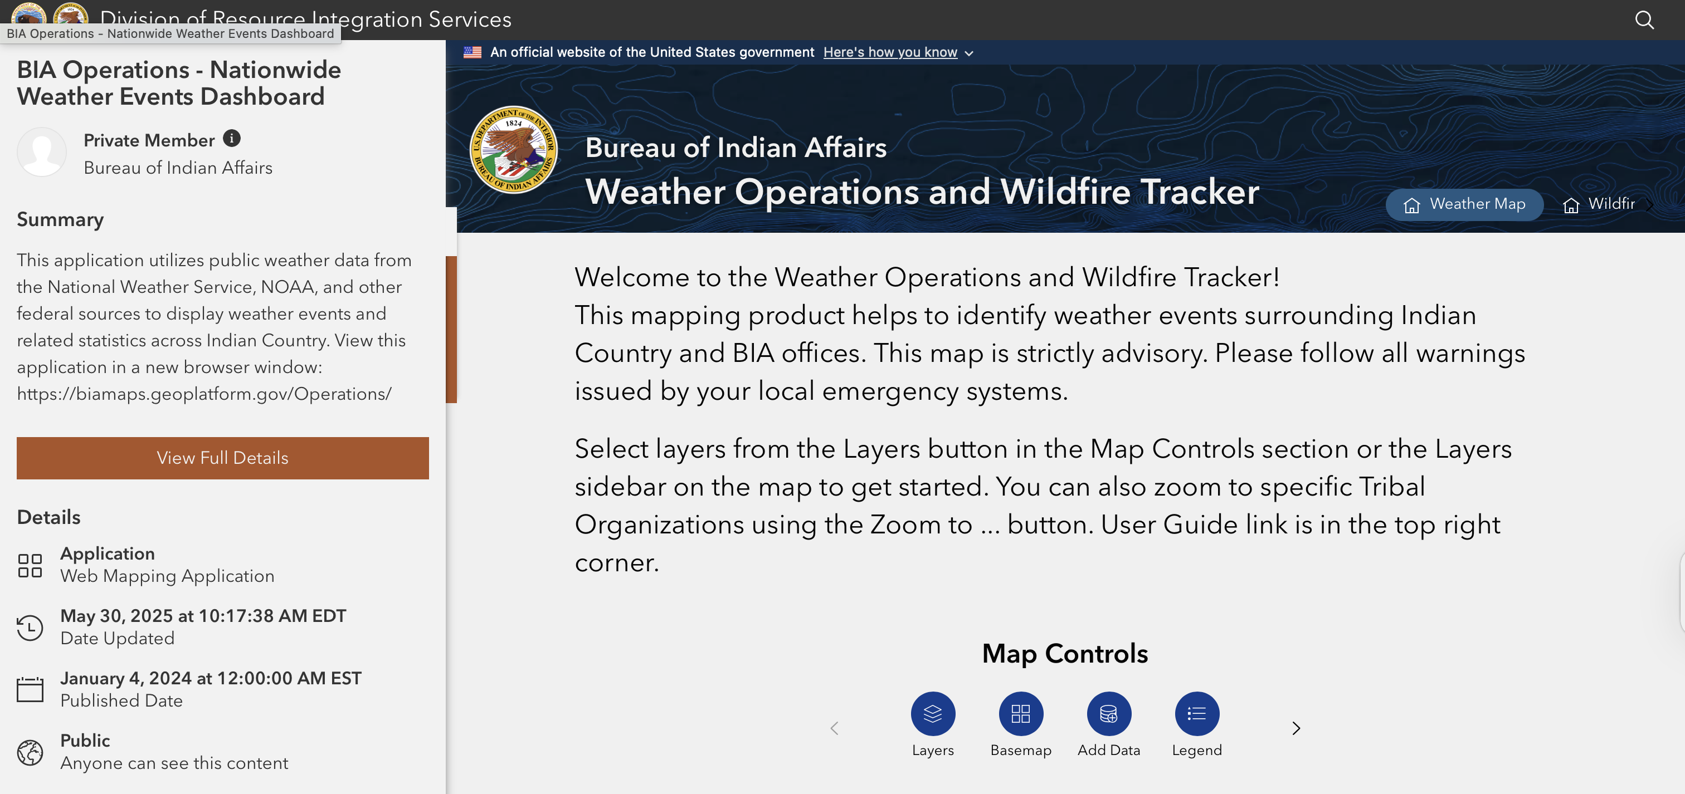Click the Public globe icon
This screenshot has width=1685, height=794.
[x=30, y=752]
